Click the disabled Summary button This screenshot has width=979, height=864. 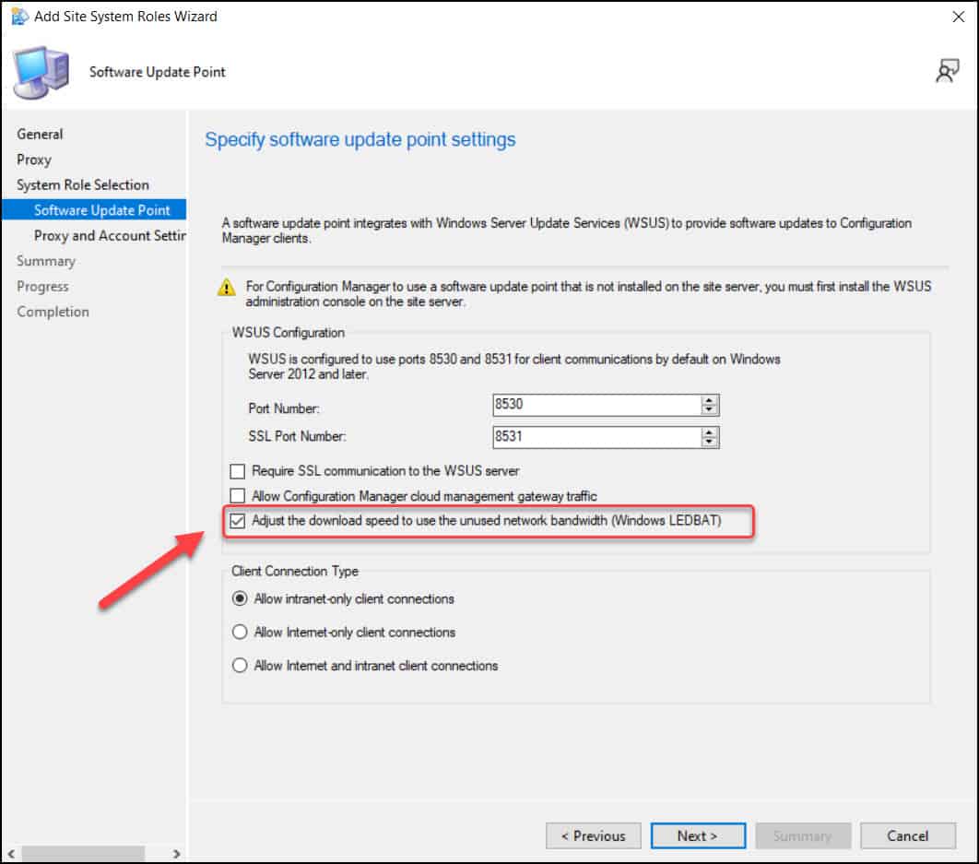pyautogui.click(x=803, y=836)
